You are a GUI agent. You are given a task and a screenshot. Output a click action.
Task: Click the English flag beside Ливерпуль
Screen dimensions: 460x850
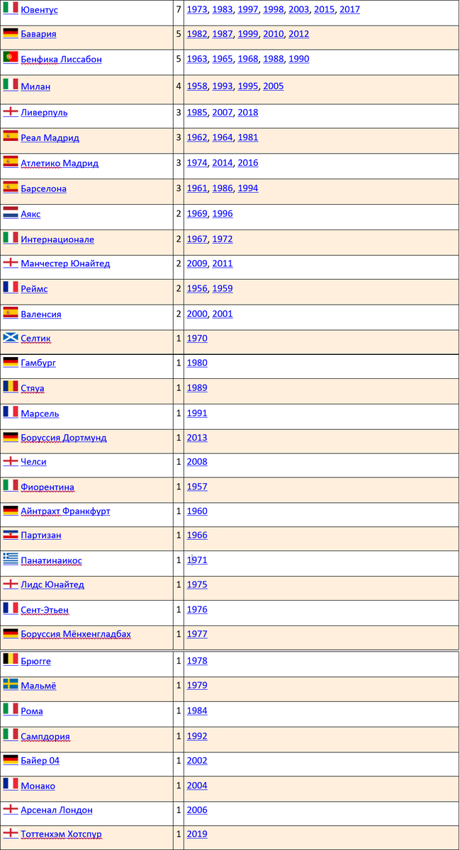11,112
